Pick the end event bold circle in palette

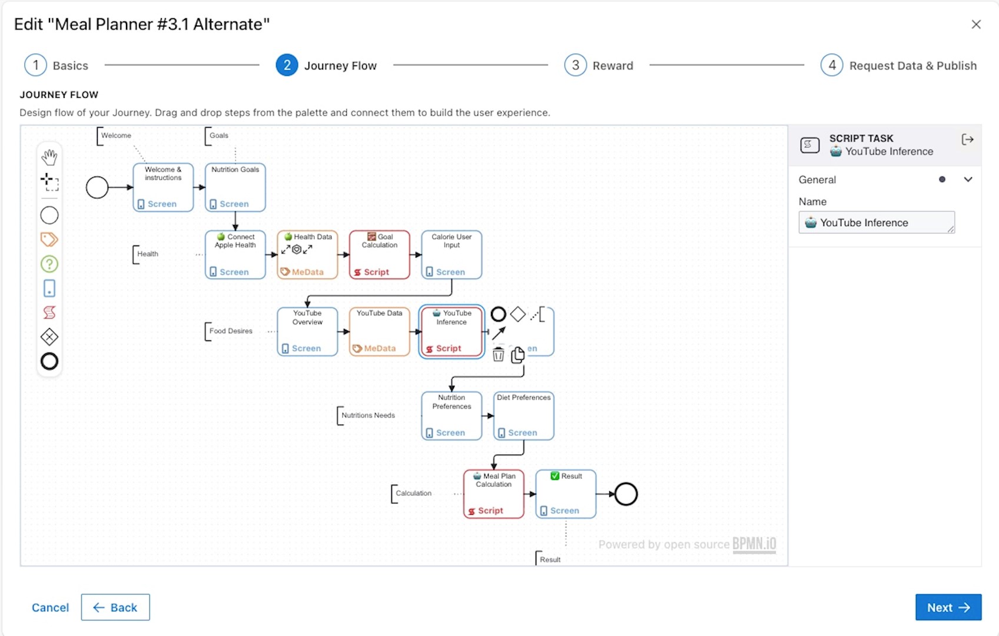tap(49, 362)
